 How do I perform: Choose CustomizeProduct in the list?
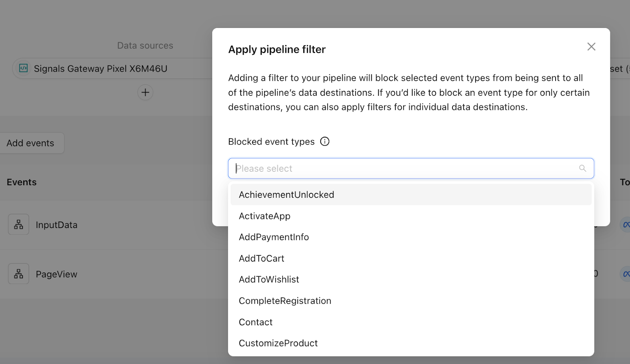pos(411,343)
